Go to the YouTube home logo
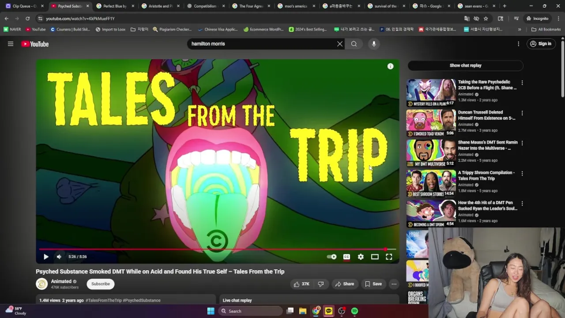Image resolution: width=565 pixels, height=318 pixels. pyautogui.click(x=35, y=44)
